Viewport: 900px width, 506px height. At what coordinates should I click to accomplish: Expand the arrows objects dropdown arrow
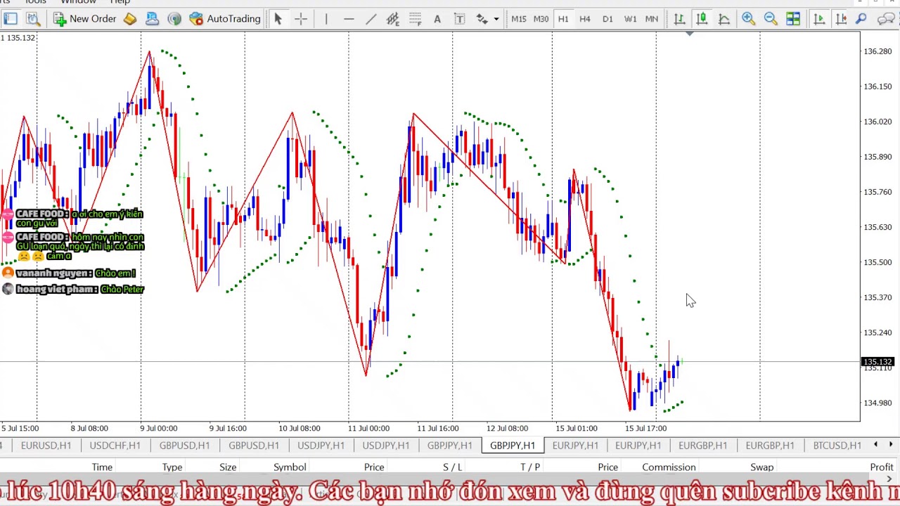click(x=496, y=19)
